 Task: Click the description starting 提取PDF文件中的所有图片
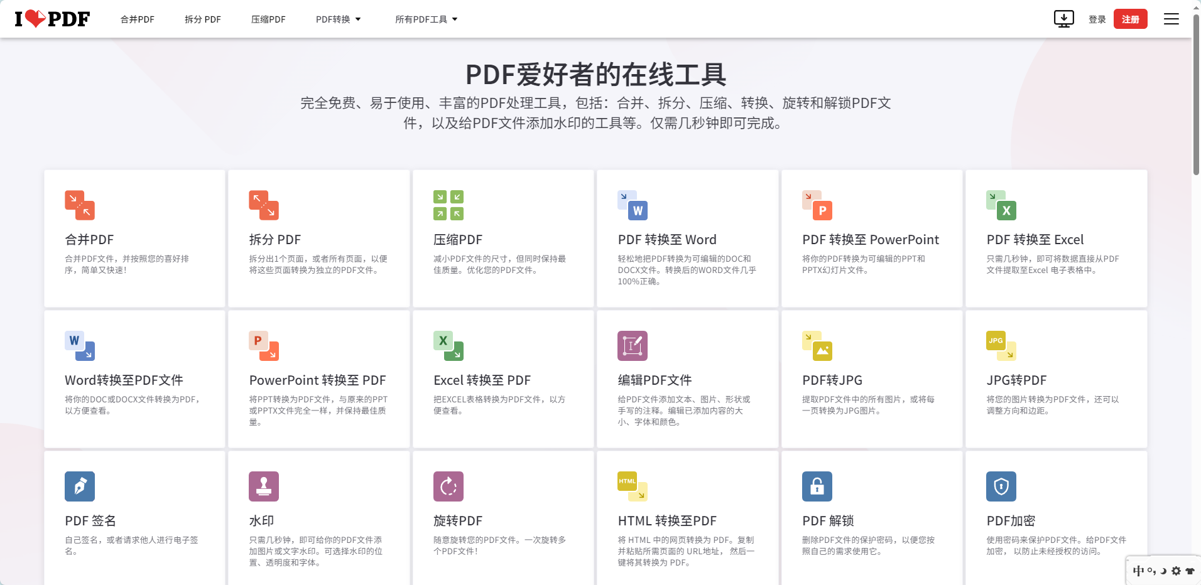point(868,405)
